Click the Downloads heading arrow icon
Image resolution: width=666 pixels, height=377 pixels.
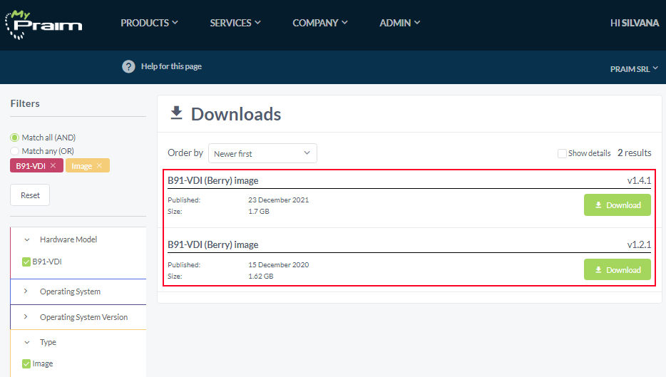click(x=176, y=113)
